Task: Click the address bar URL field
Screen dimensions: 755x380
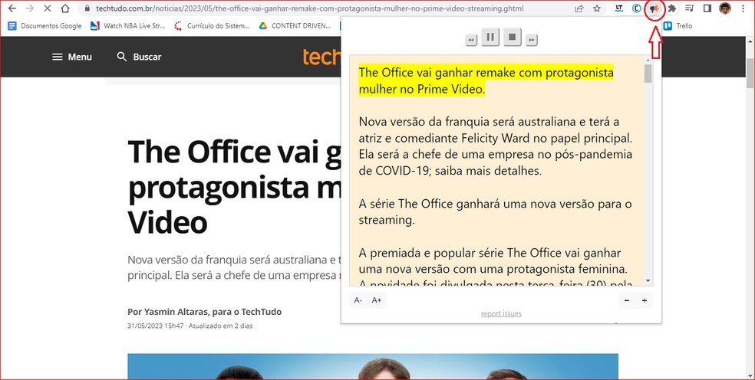Action: coord(310,8)
